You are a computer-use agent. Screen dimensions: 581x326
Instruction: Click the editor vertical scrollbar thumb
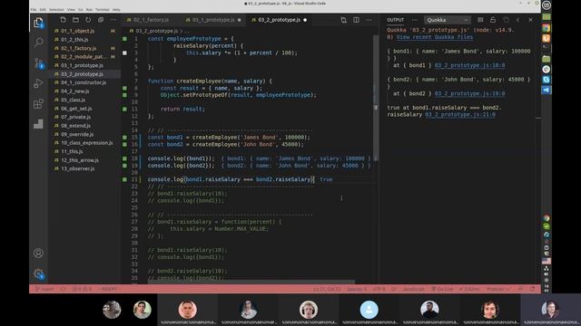tap(376, 98)
